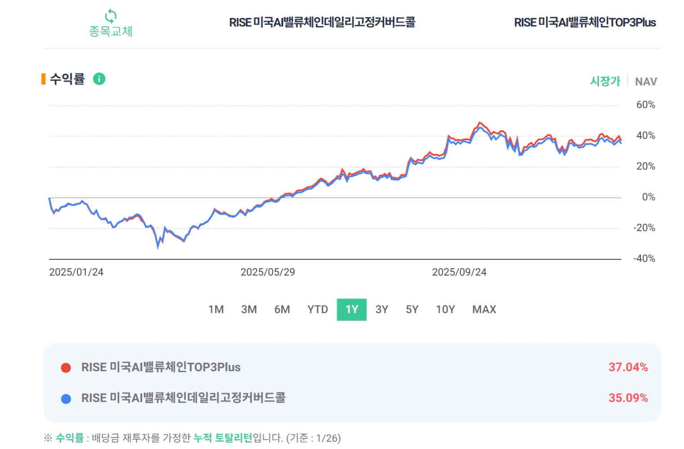This screenshot has width=684, height=449.
Task: Switch the chart to 시장가 view
Action: (605, 81)
